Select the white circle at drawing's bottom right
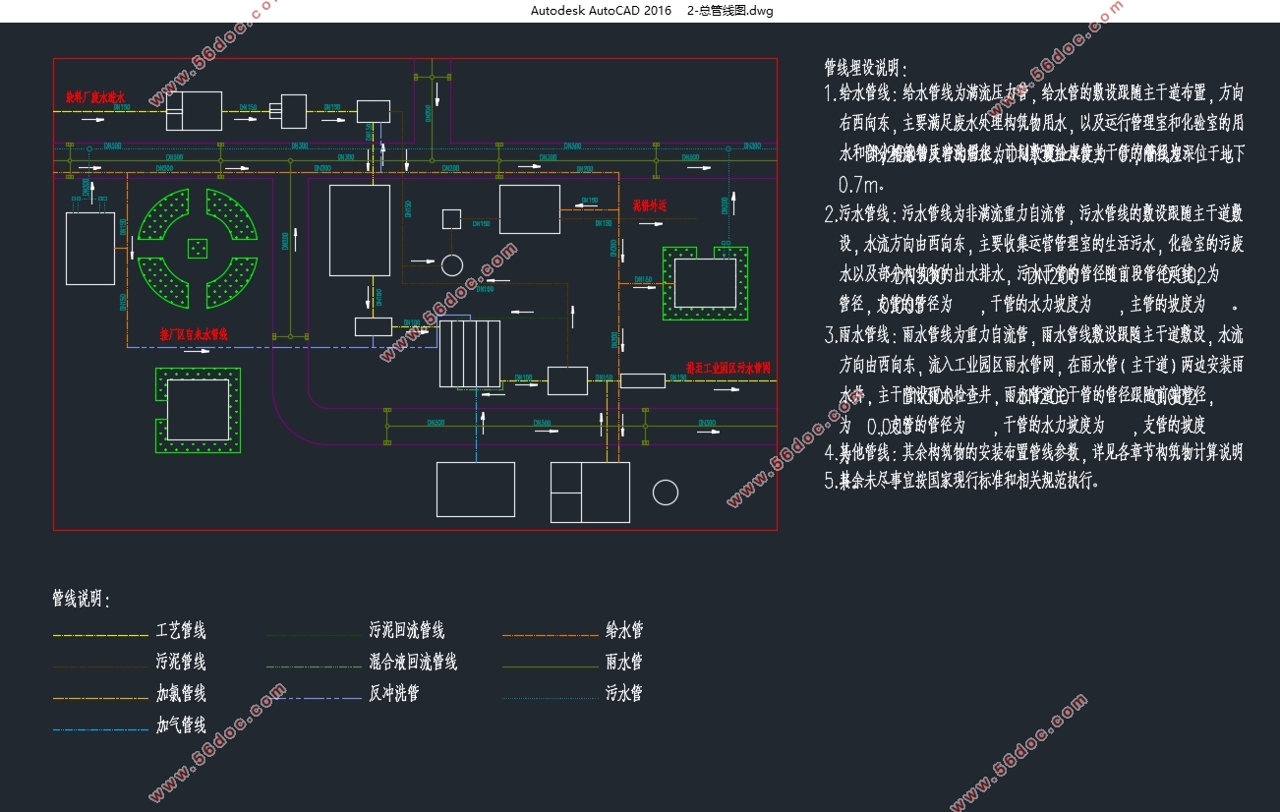Image resolution: width=1280 pixels, height=812 pixels. click(x=666, y=493)
